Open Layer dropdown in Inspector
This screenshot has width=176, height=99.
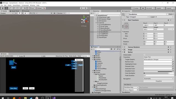pos(164,17)
